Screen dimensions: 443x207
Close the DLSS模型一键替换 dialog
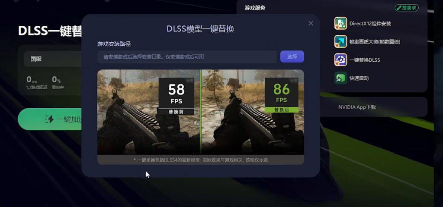point(311,23)
